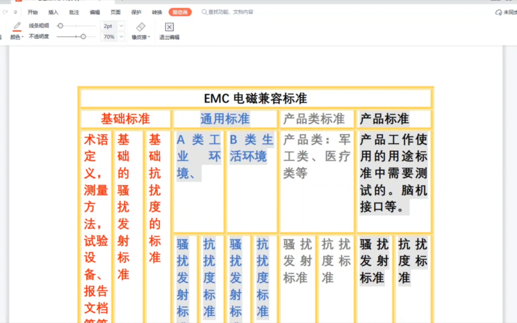Open the quick access toolbar dropdown arrow
This screenshot has width=517, height=323.
pyautogui.click(x=16, y=12)
